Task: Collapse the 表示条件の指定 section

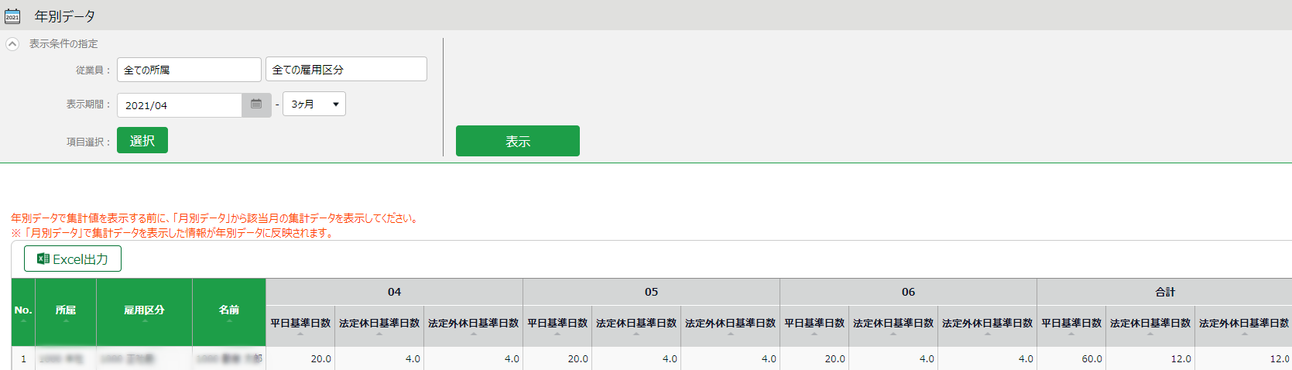Action: pos(12,44)
